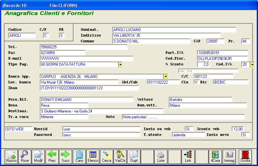Click the Cerca flashlight icon
Viewport: 258px width, 166px height.
click(107, 157)
